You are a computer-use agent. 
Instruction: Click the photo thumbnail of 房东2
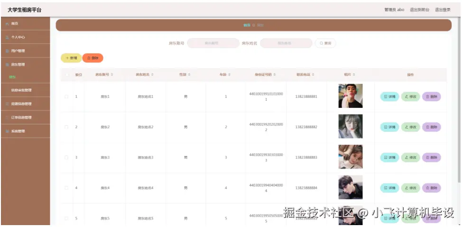coord(351,126)
